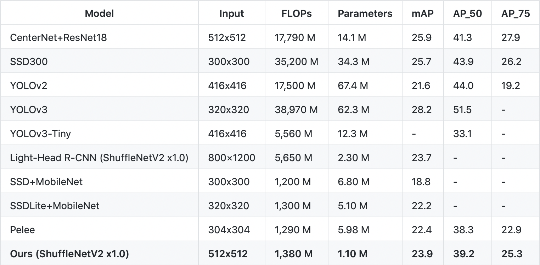This screenshot has height=265, width=540.
Task: Click the 800×1200 input size cell
Action: 232,158
